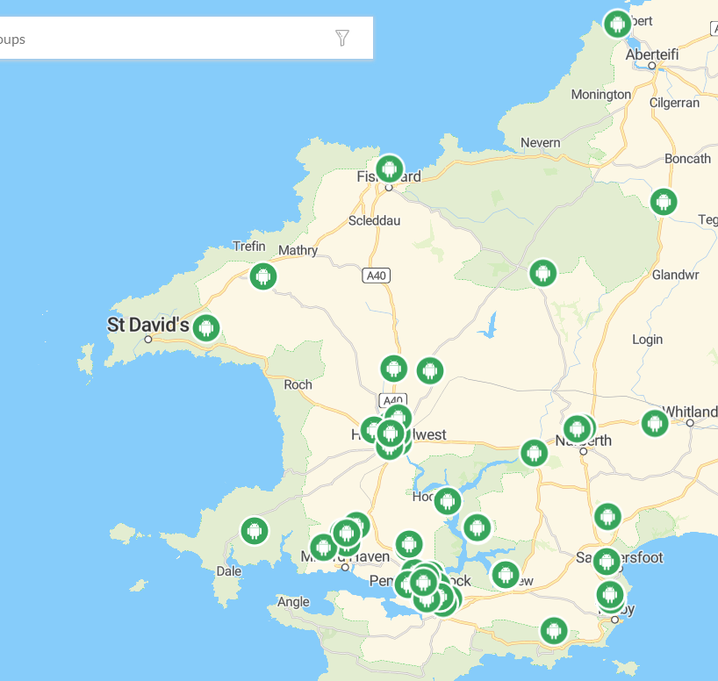
Task: Click Whitland town label
Action: click(690, 412)
